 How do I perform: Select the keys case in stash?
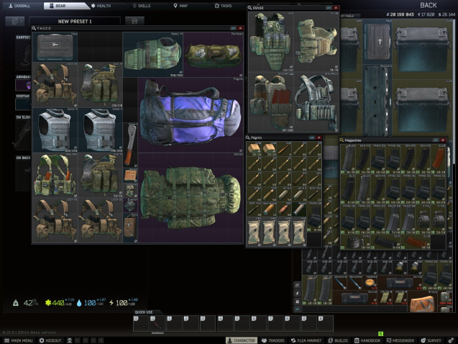click(377, 42)
